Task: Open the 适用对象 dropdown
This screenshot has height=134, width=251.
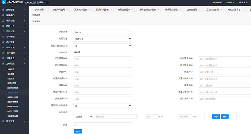Action: coord(103,39)
